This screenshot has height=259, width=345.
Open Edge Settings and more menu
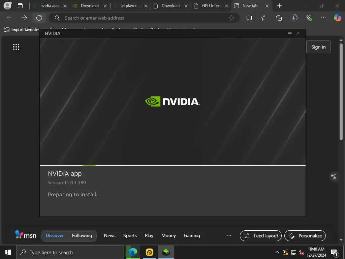click(x=323, y=18)
